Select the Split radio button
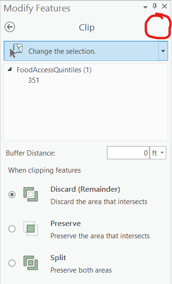 [12, 263]
